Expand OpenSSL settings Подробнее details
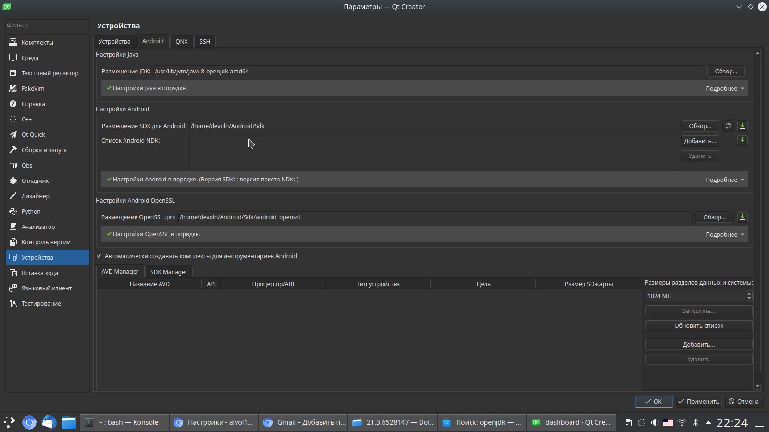Image resolution: width=769 pixels, height=432 pixels. (724, 234)
